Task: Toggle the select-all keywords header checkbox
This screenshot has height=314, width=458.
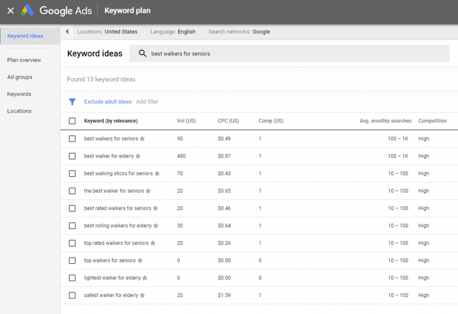Action: click(x=72, y=121)
